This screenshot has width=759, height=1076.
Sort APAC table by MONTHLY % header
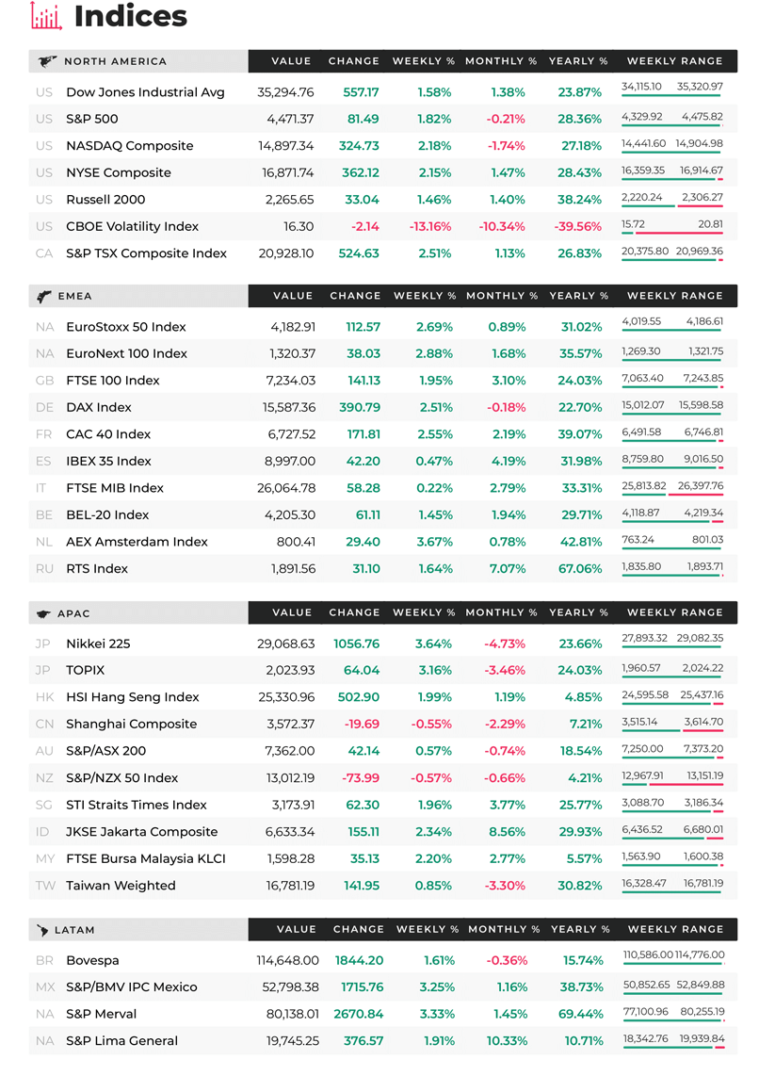tap(501, 612)
